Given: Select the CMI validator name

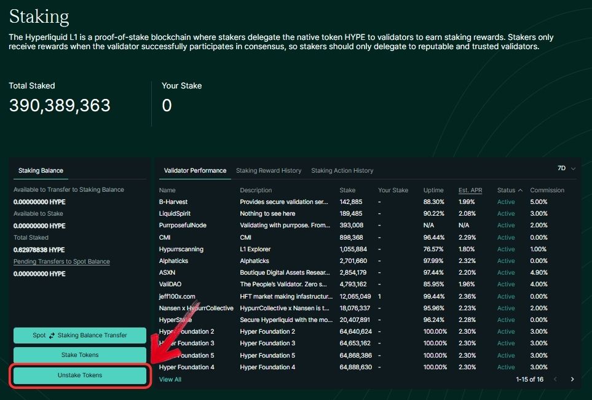Looking at the screenshot, I should (164, 237).
